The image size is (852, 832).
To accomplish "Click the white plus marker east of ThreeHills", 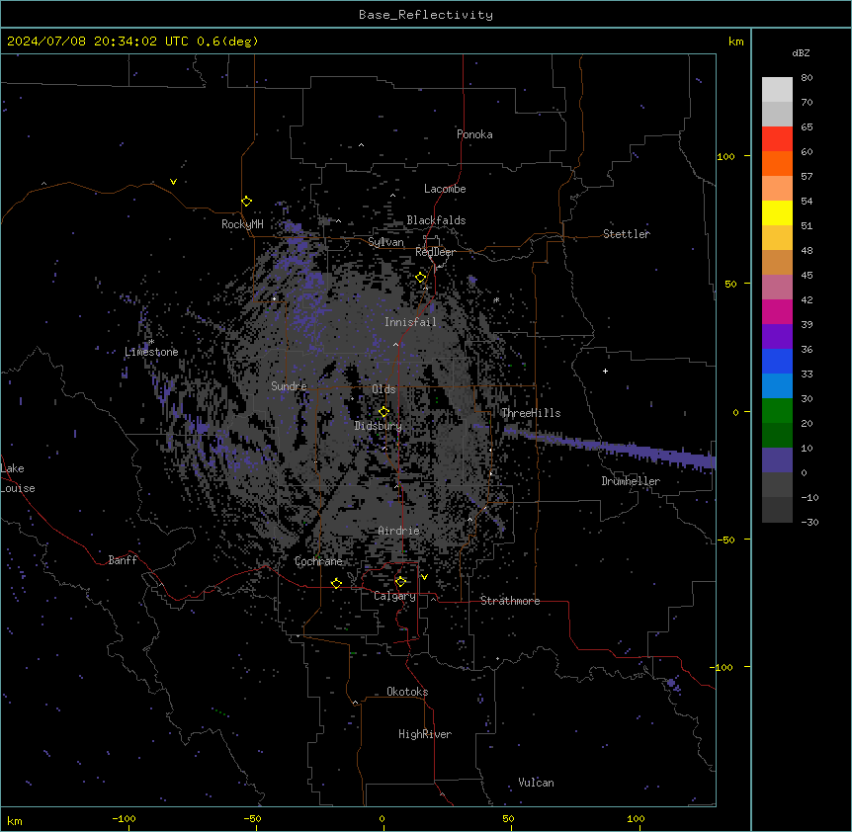I will click(605, 371).
